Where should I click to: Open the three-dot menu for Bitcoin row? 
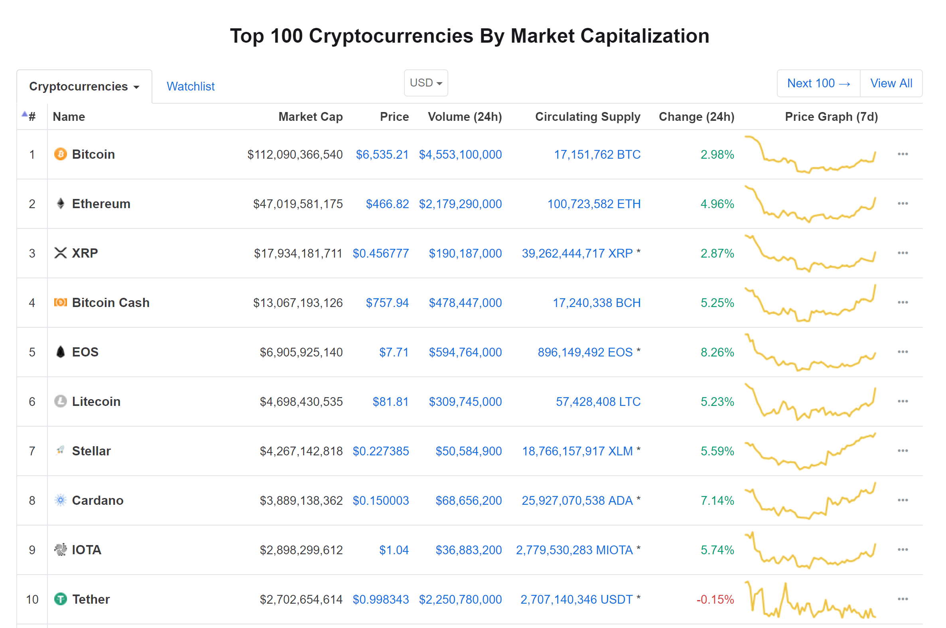click(903, 154)
